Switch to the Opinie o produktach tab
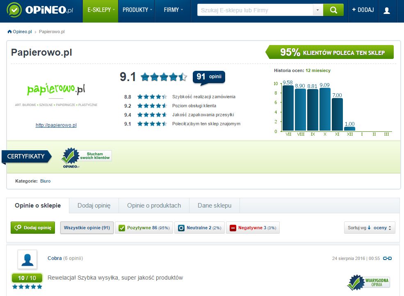Screen dimensions: 404x296 154,206
